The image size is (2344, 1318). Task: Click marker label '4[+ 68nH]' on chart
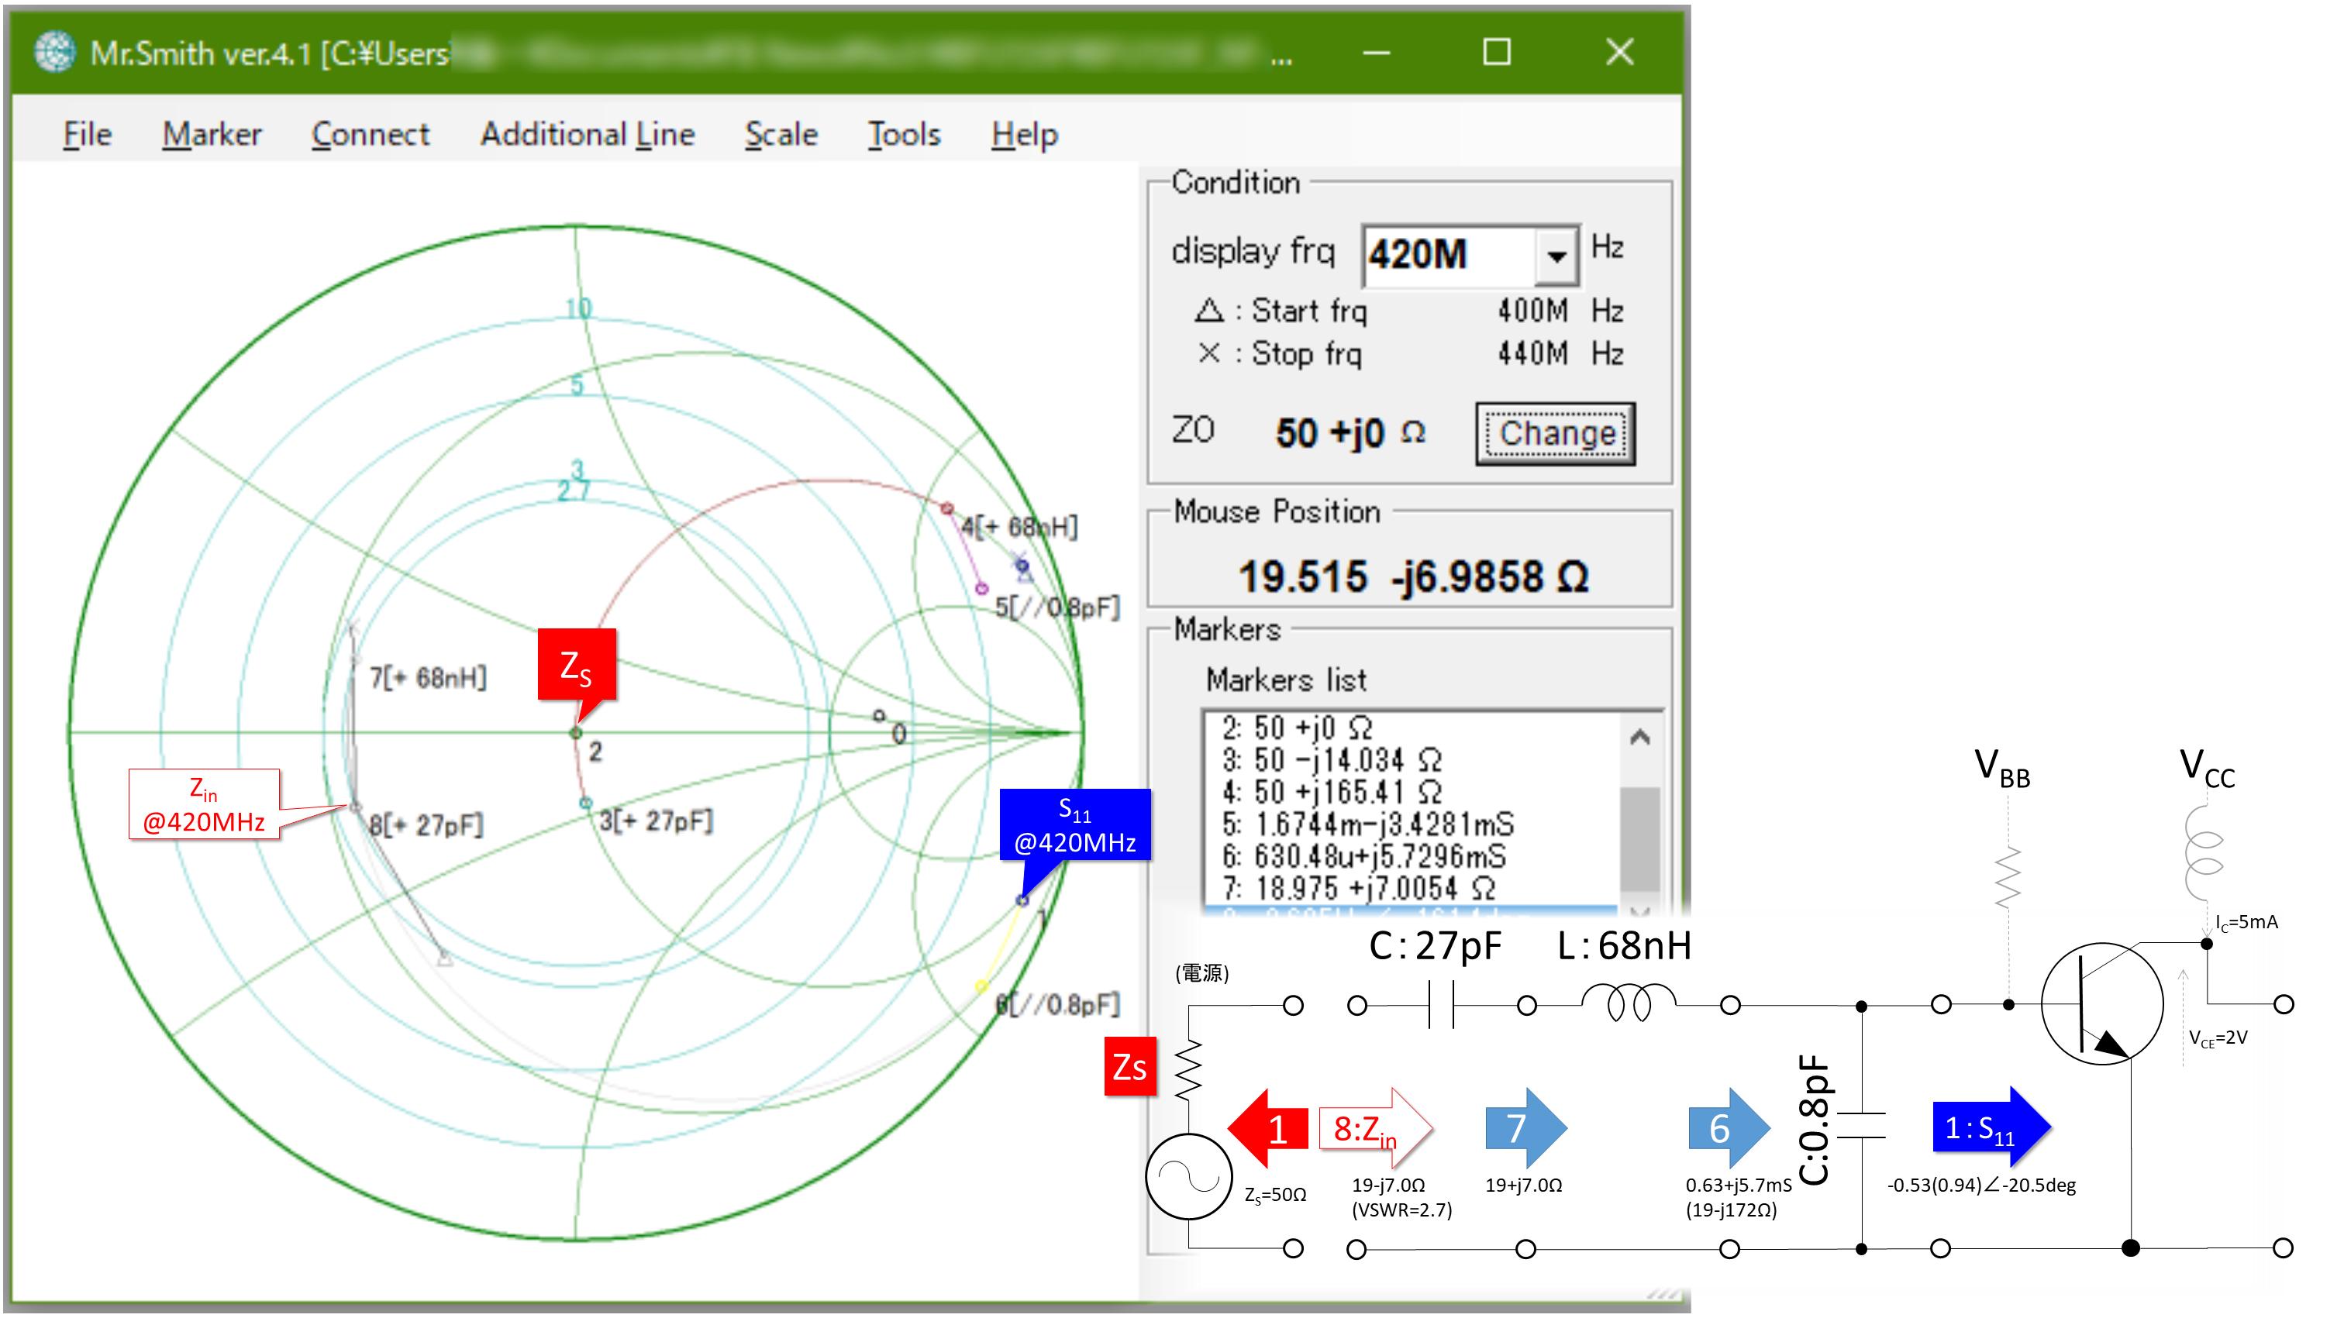click(x=1020, y=527)
